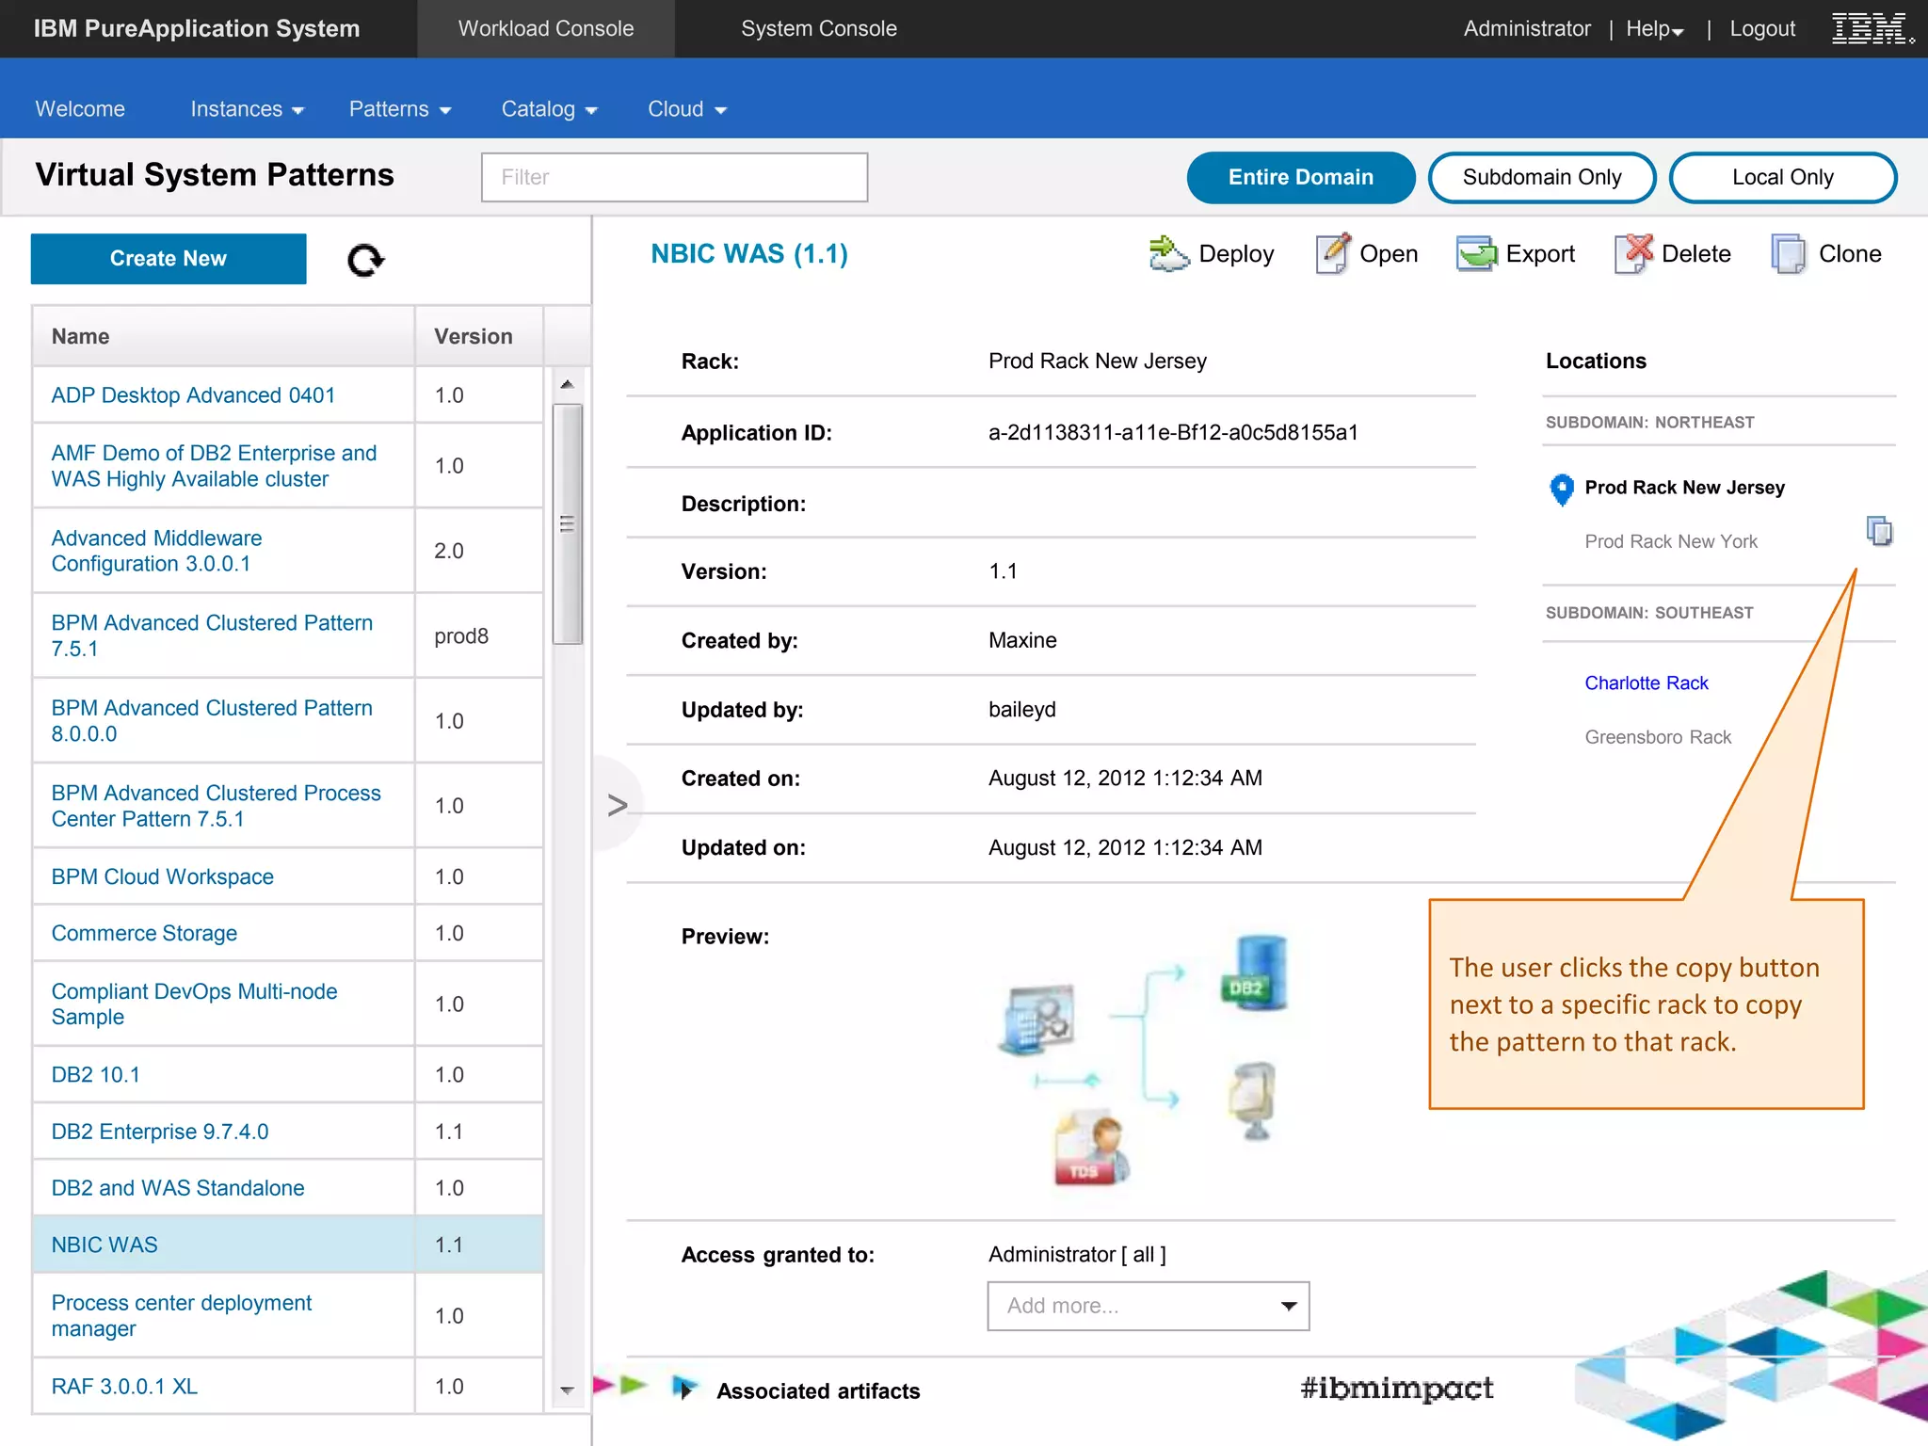Click the Export icon
Screen dimensions: 1928x1446
(1476, 254)
